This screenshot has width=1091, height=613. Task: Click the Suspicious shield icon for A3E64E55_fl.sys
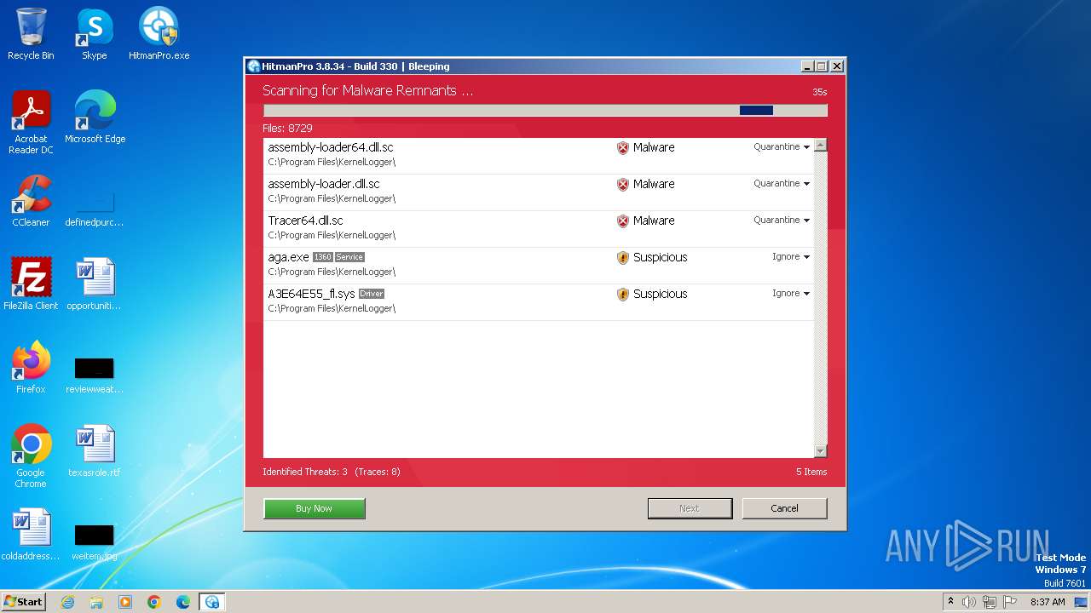coord(623,294)
